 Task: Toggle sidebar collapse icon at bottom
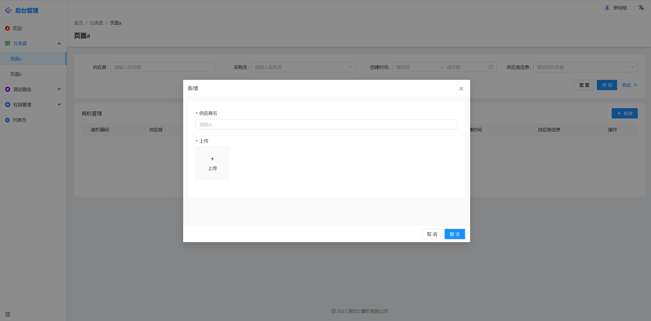(8, 314)
